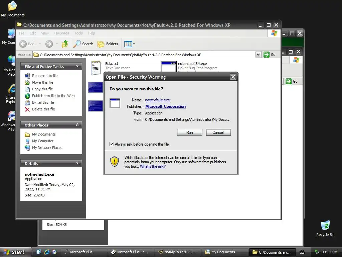Screen dimensions: 342x257
Task: Switch to the Microsoft Plus! taskbar button
Action: [84, 252]
